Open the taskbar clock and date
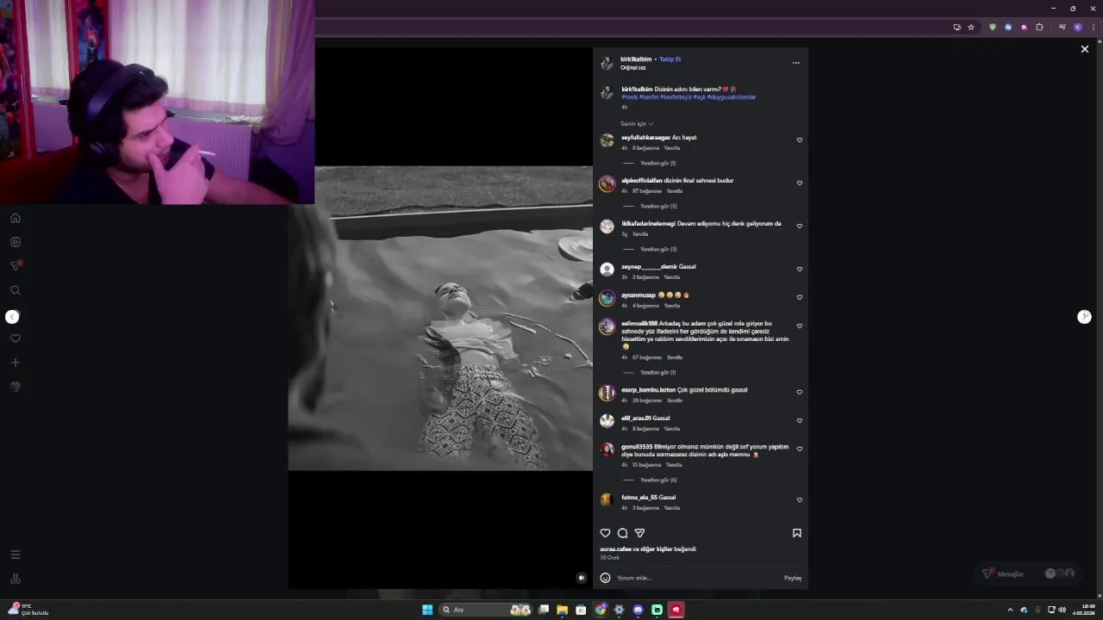Viewport: 1103px width, 620px height. (x=1083, y=610)
